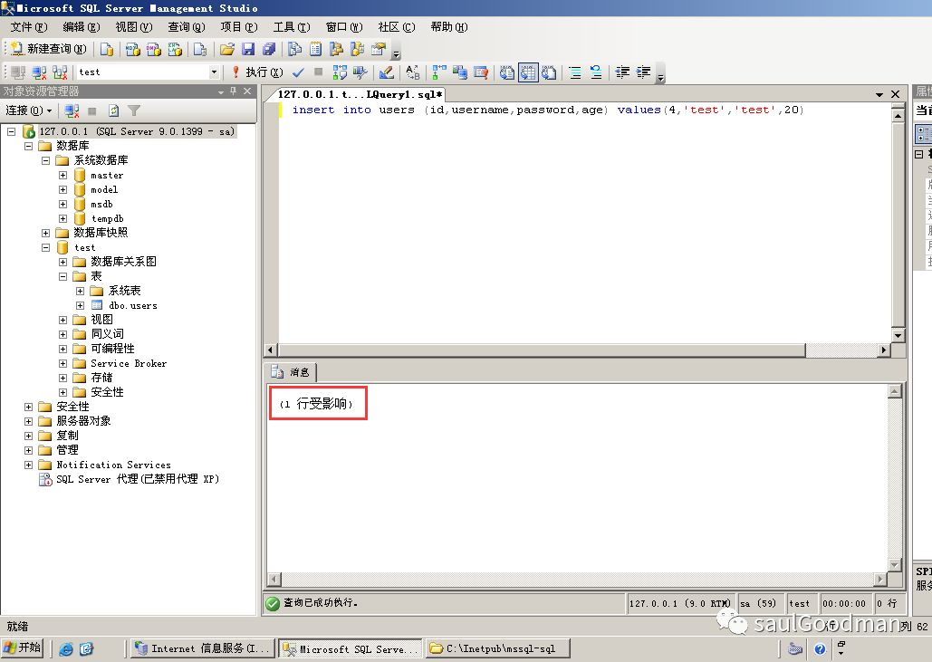Click the Analysis Services XMLA Query icon
Viewport: 932px width, 662px height.
coord(175,49)
